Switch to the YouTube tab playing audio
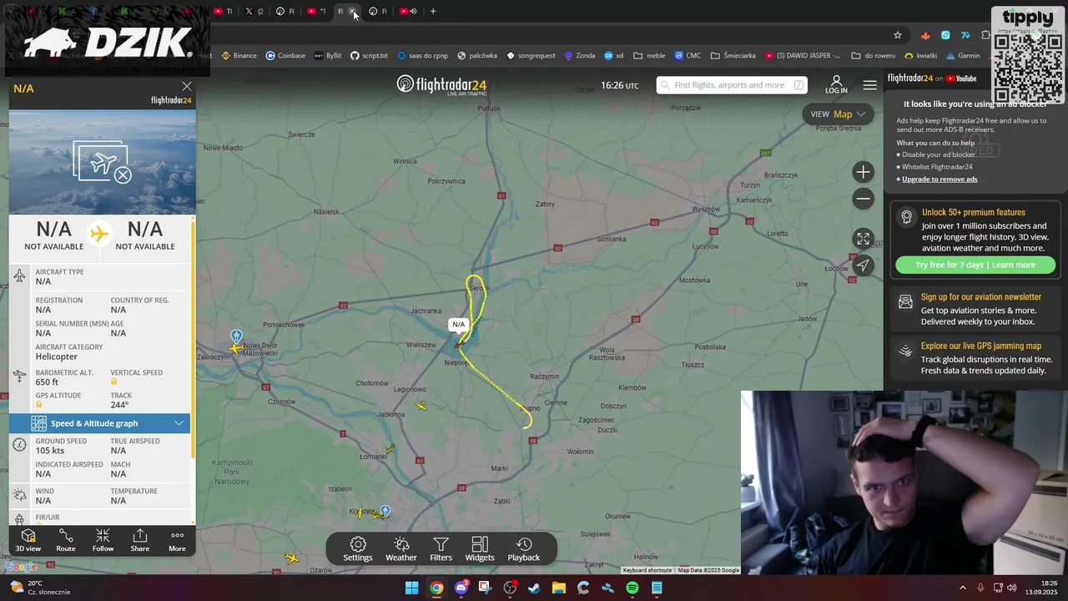The height and width of the screenshot is (601, 1068). 407,11
